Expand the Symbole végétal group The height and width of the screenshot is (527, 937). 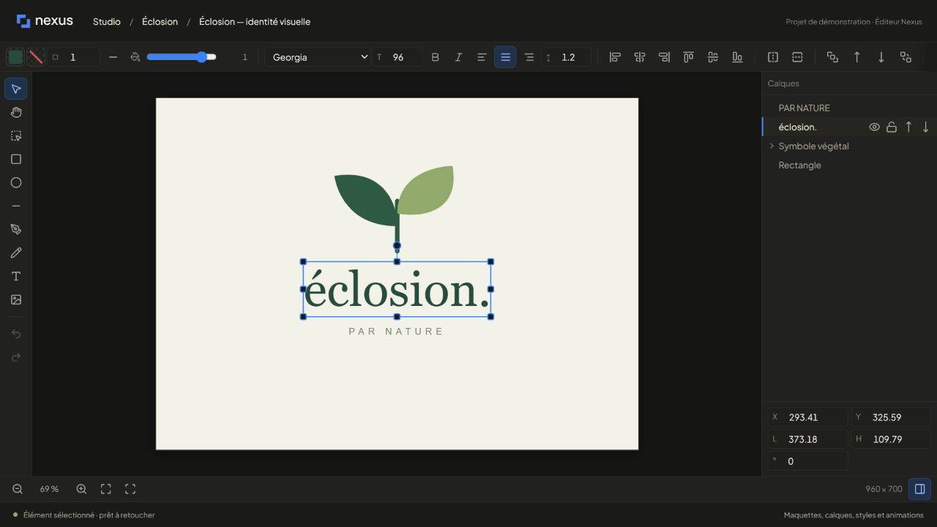(772, 146)
